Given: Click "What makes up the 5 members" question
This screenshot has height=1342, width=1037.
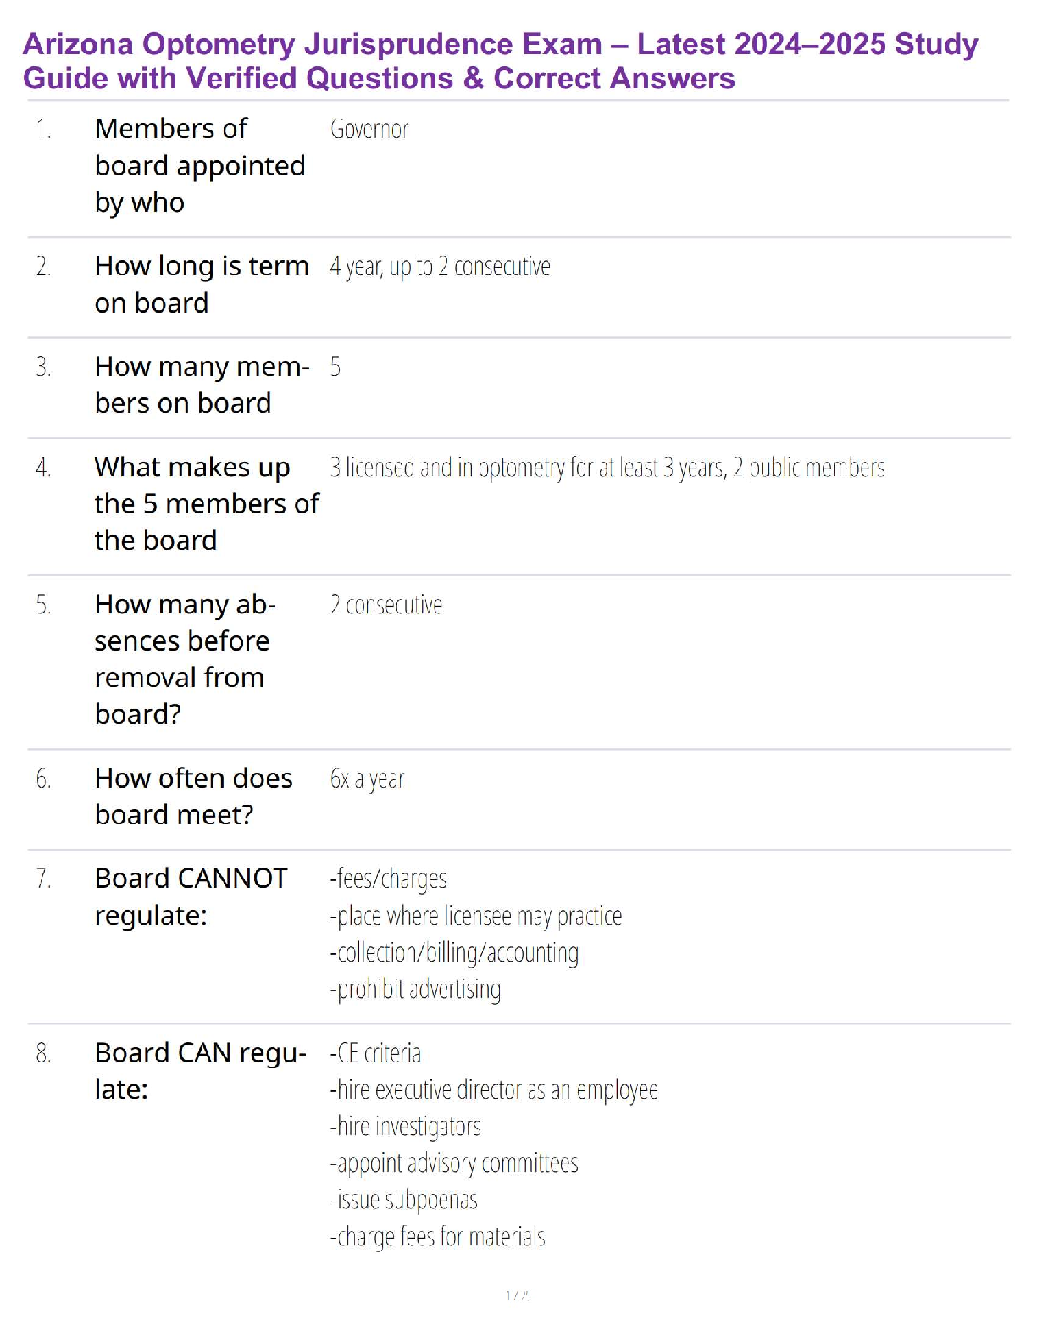Looking at the screenshot, I should [206, 503].
